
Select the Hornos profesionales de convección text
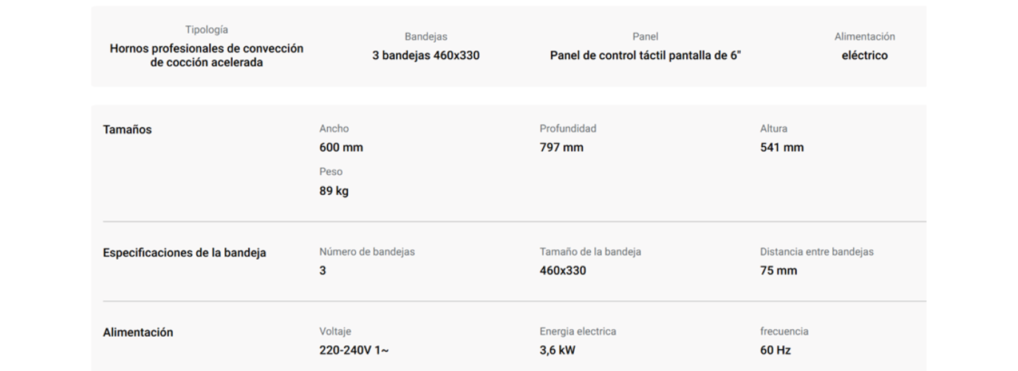(206, 49)
